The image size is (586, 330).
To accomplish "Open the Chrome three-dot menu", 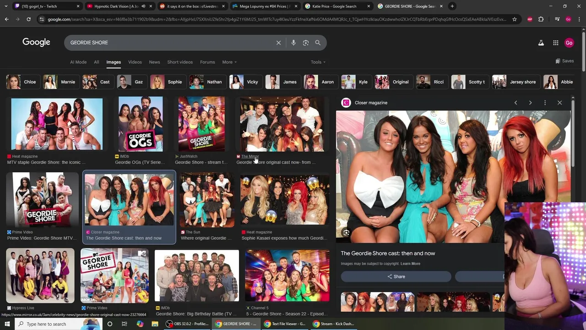I will [x=579, y=19].
